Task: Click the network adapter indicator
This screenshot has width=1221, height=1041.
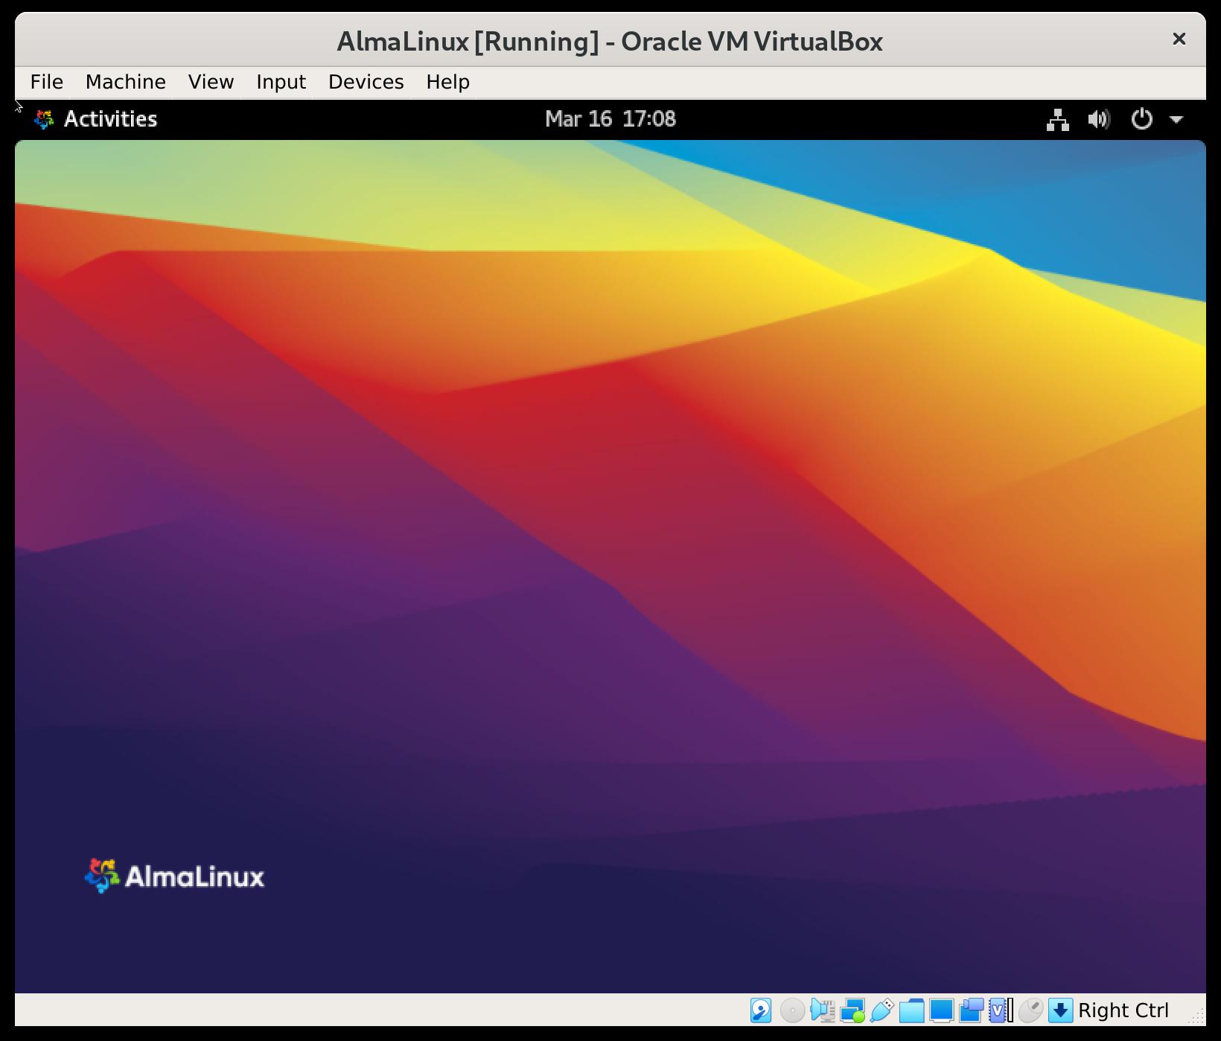Action: (x=852, y=1010)
